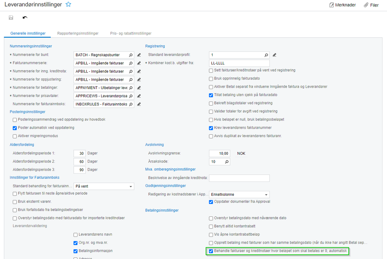This screenshot has width=387, height=259.
Task: Open Pris- og rabattinnstillinger tab
Action: click(131, 33)
